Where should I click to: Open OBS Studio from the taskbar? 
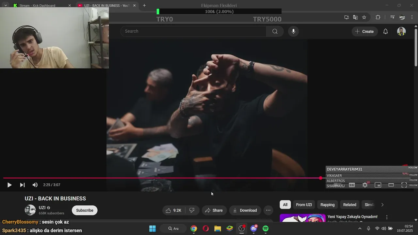pos(242,228)
